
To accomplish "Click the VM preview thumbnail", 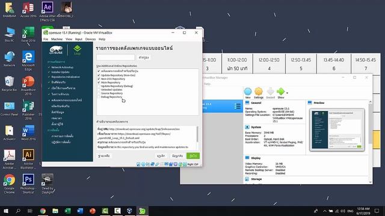I will (x=337, y=130).
